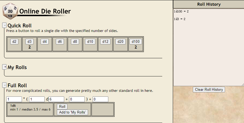Image resolution: width=244 pixels, height=123 pixels.
Task: Roll the d8 quick die
Action: click(75, 41)
